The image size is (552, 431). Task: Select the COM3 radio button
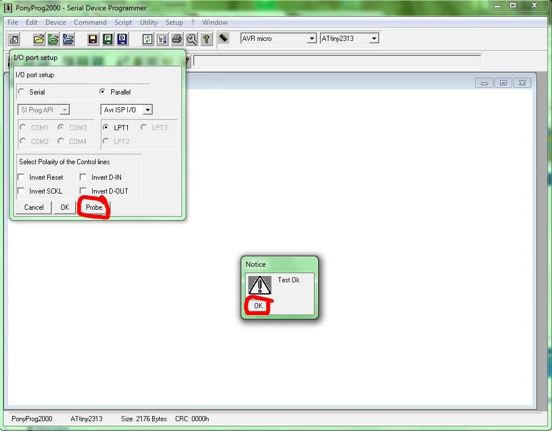pos(61,127)
